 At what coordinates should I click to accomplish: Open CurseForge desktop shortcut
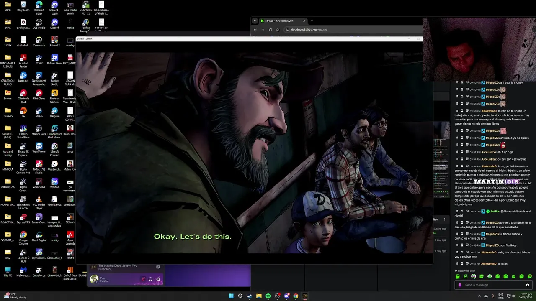click(x=39, y=271)
